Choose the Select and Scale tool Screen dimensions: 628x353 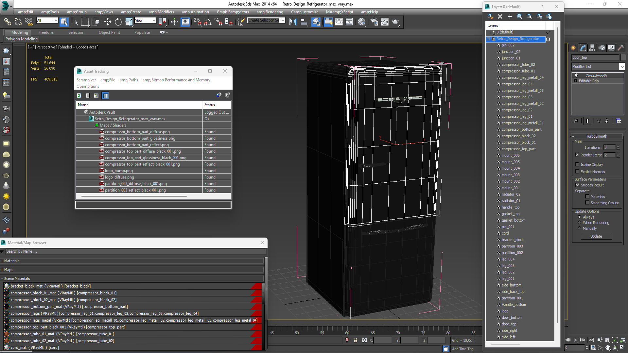(x=129, y=22)
